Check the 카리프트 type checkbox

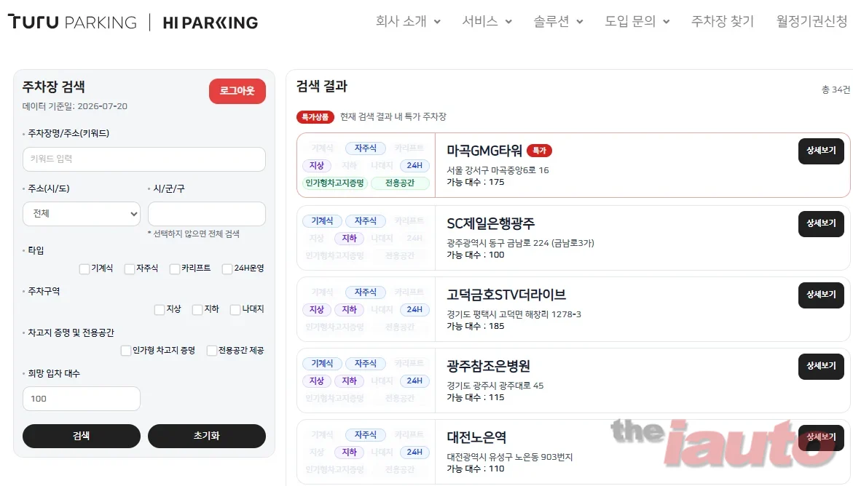pos(175,268)
